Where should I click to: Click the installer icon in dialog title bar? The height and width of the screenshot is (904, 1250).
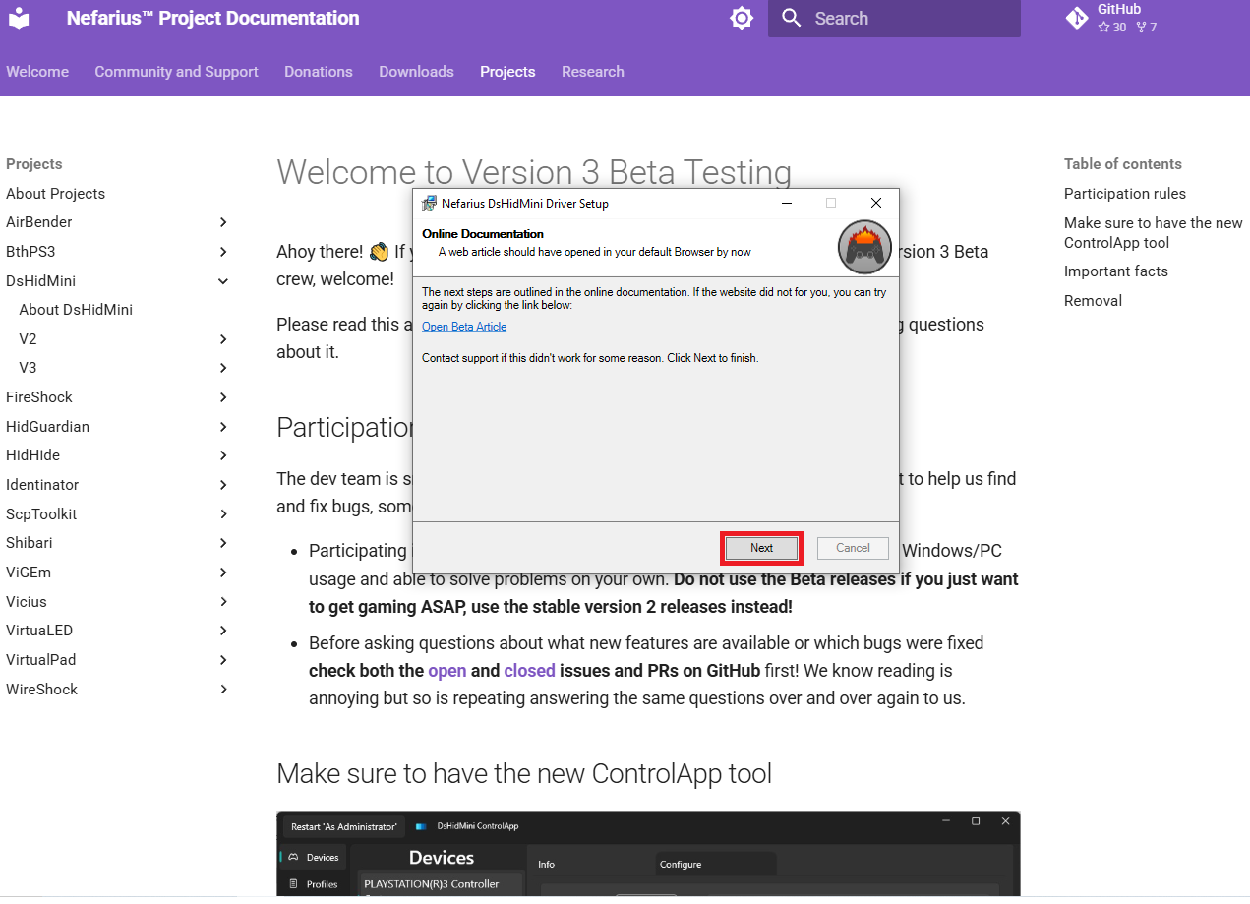point(429,204)
